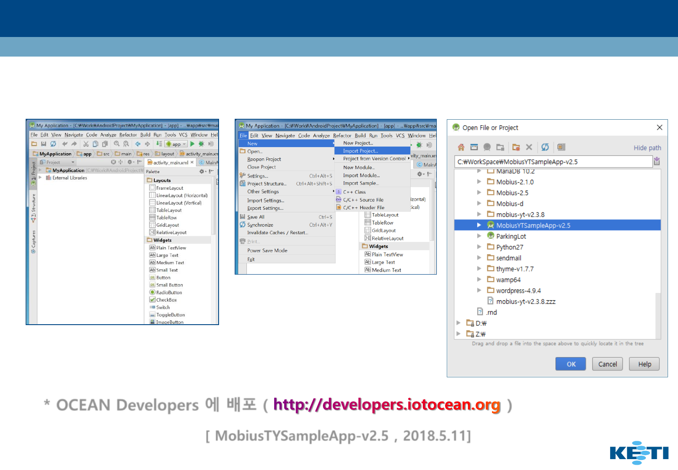Click the module directory icon in Open File dialog
The width and height of the screenshot is (678, 470).
coord(500,147)
